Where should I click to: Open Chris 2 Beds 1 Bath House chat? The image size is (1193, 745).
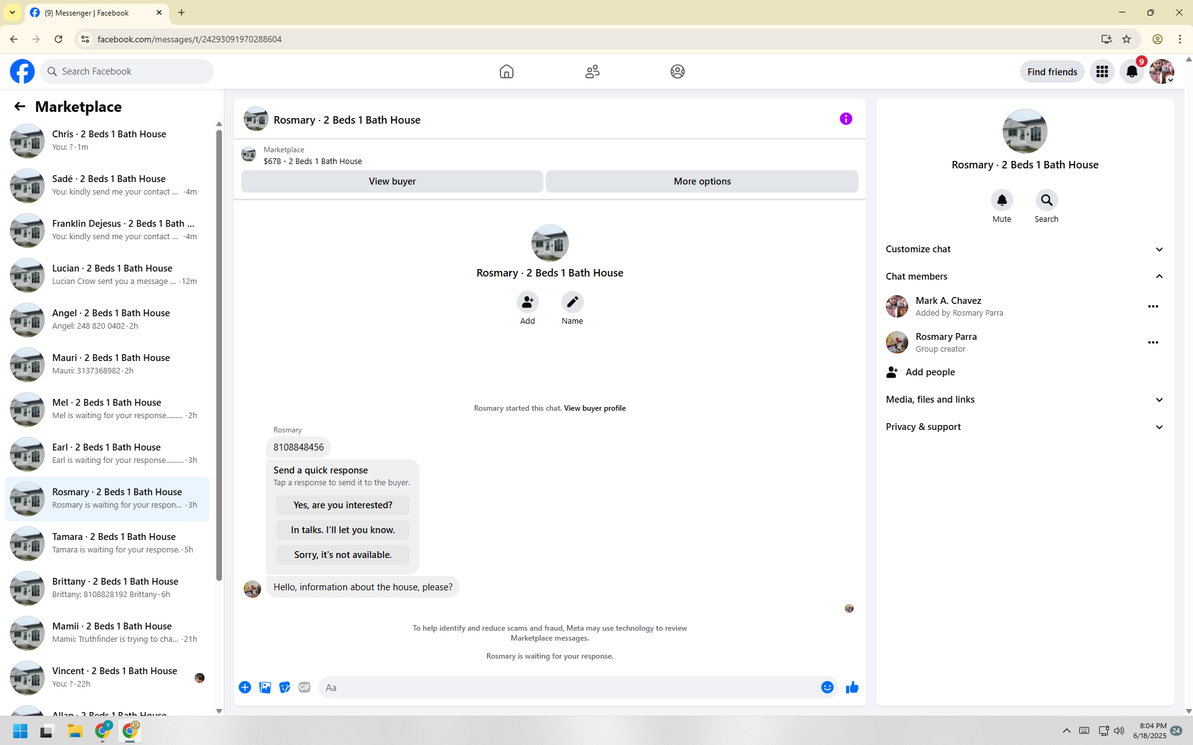(x=107, y=140)
